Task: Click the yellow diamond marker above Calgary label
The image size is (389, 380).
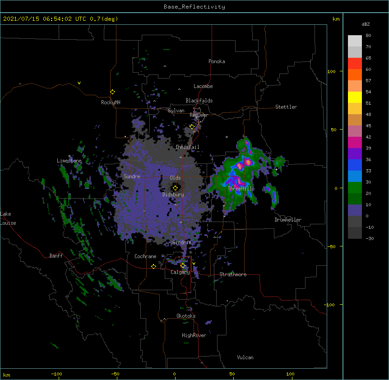Action: pos(183,266)
